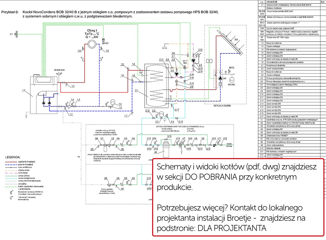Click the 'ciepła woda' legend label
326x240 pixels.
point(24,170)
